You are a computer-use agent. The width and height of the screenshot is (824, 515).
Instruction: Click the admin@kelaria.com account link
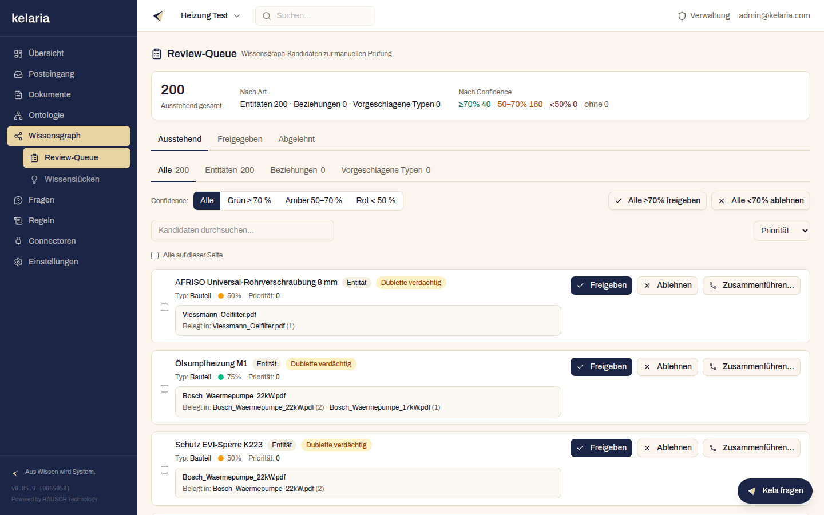point(774,16)
